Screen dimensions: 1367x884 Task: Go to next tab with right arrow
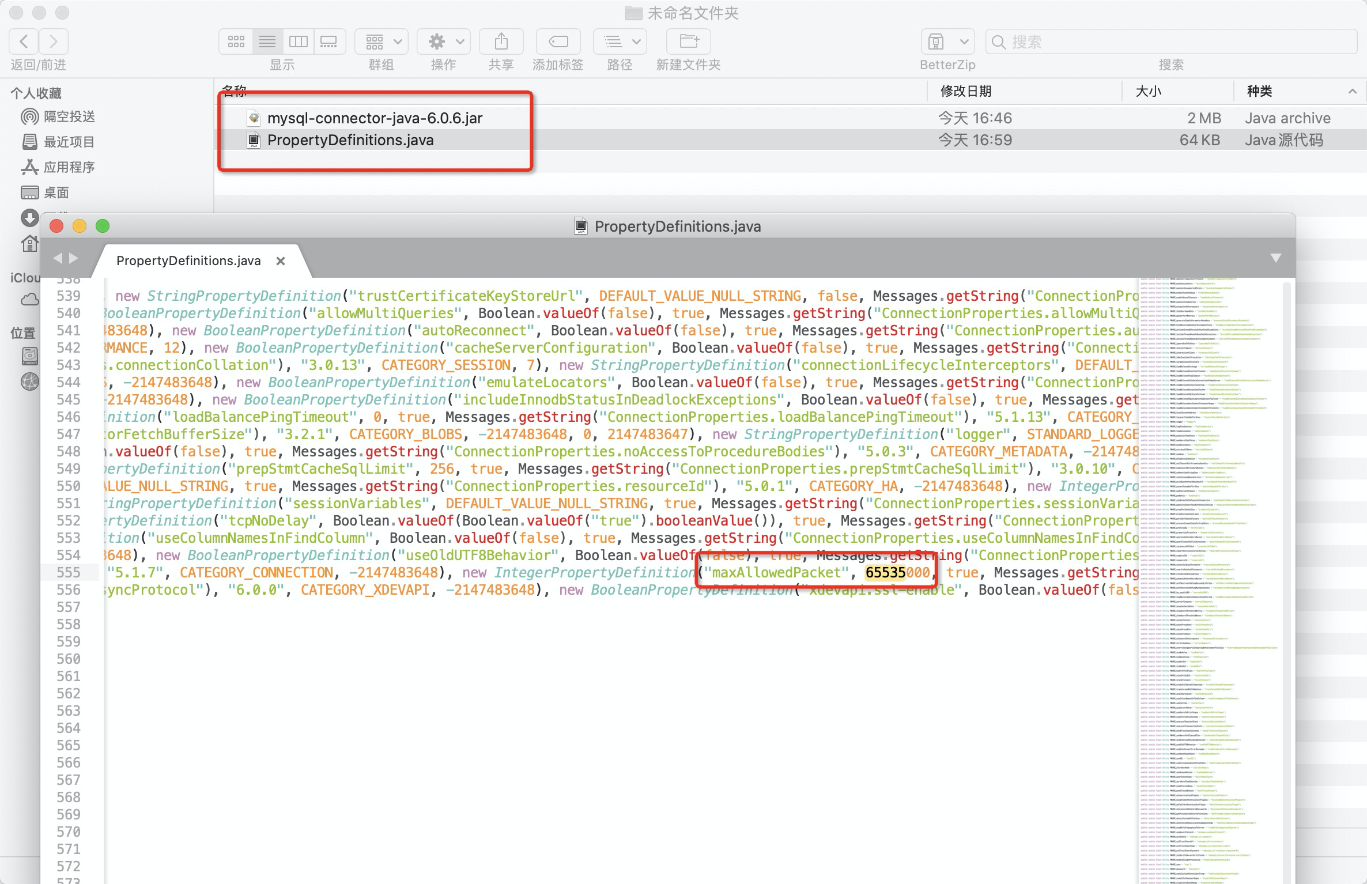[x=74, y=258]
